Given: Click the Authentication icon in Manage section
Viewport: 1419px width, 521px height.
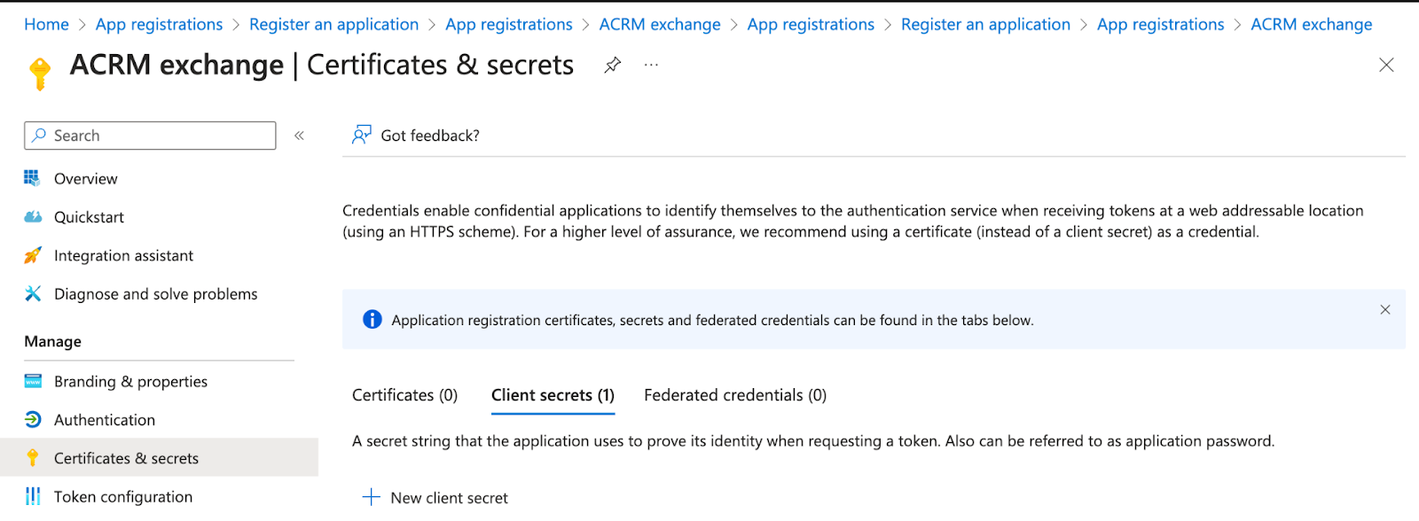Looking at the screenshot, I should coord(33,419).
